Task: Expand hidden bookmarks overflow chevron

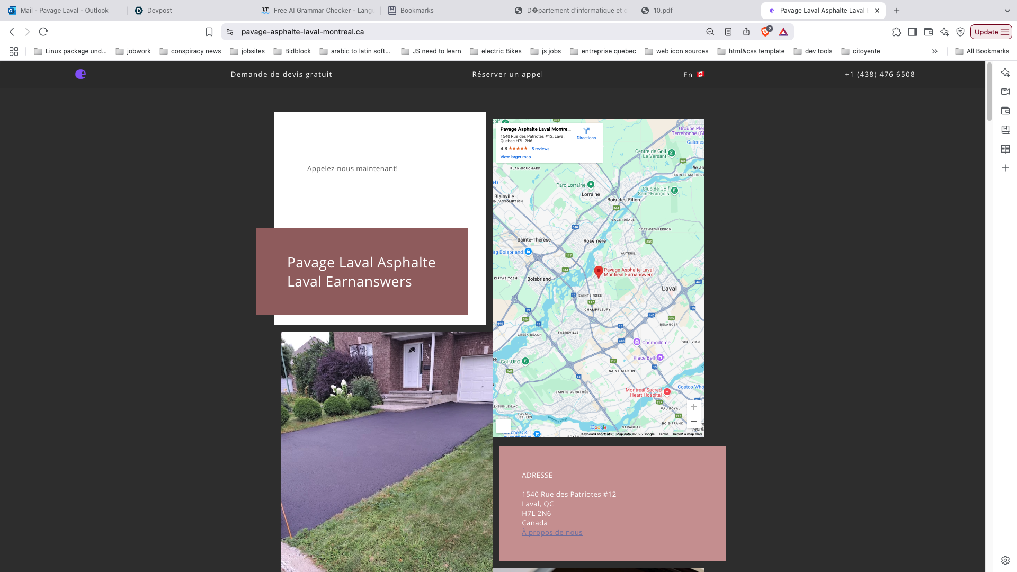Action: pyautogui.click(x=935, y=51)
